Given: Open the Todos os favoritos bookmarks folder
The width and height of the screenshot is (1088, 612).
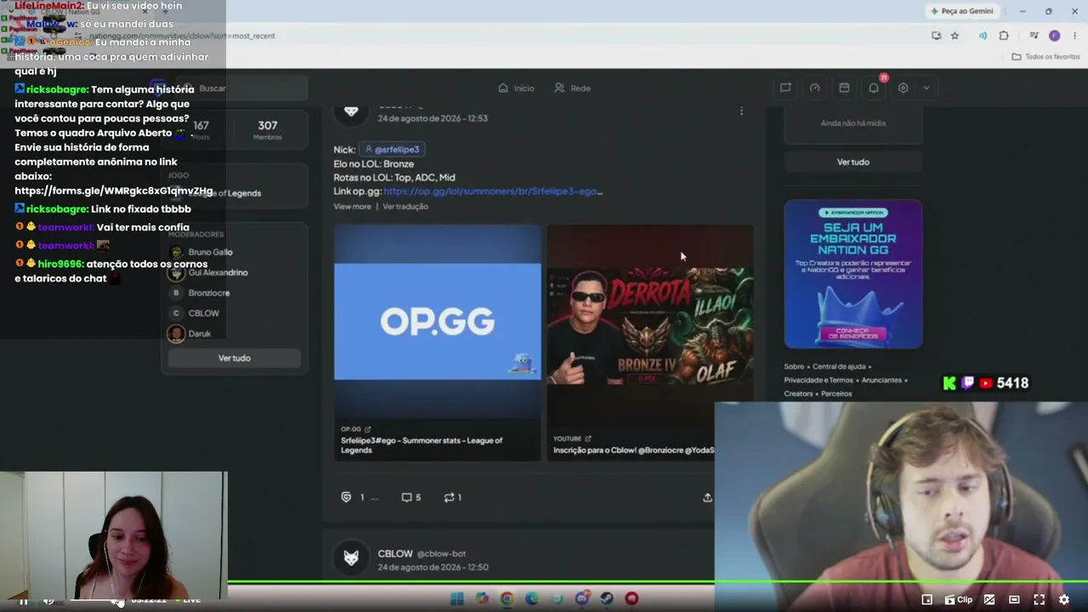Looking at the screenshot, I should pyautogui.click(x=1045, y=57).
